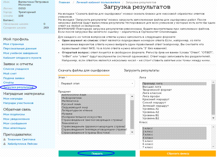217x157 pixels.
Task: Open teacher icon beside Хабибуллина Лейсан
Action: click(5, 144)
